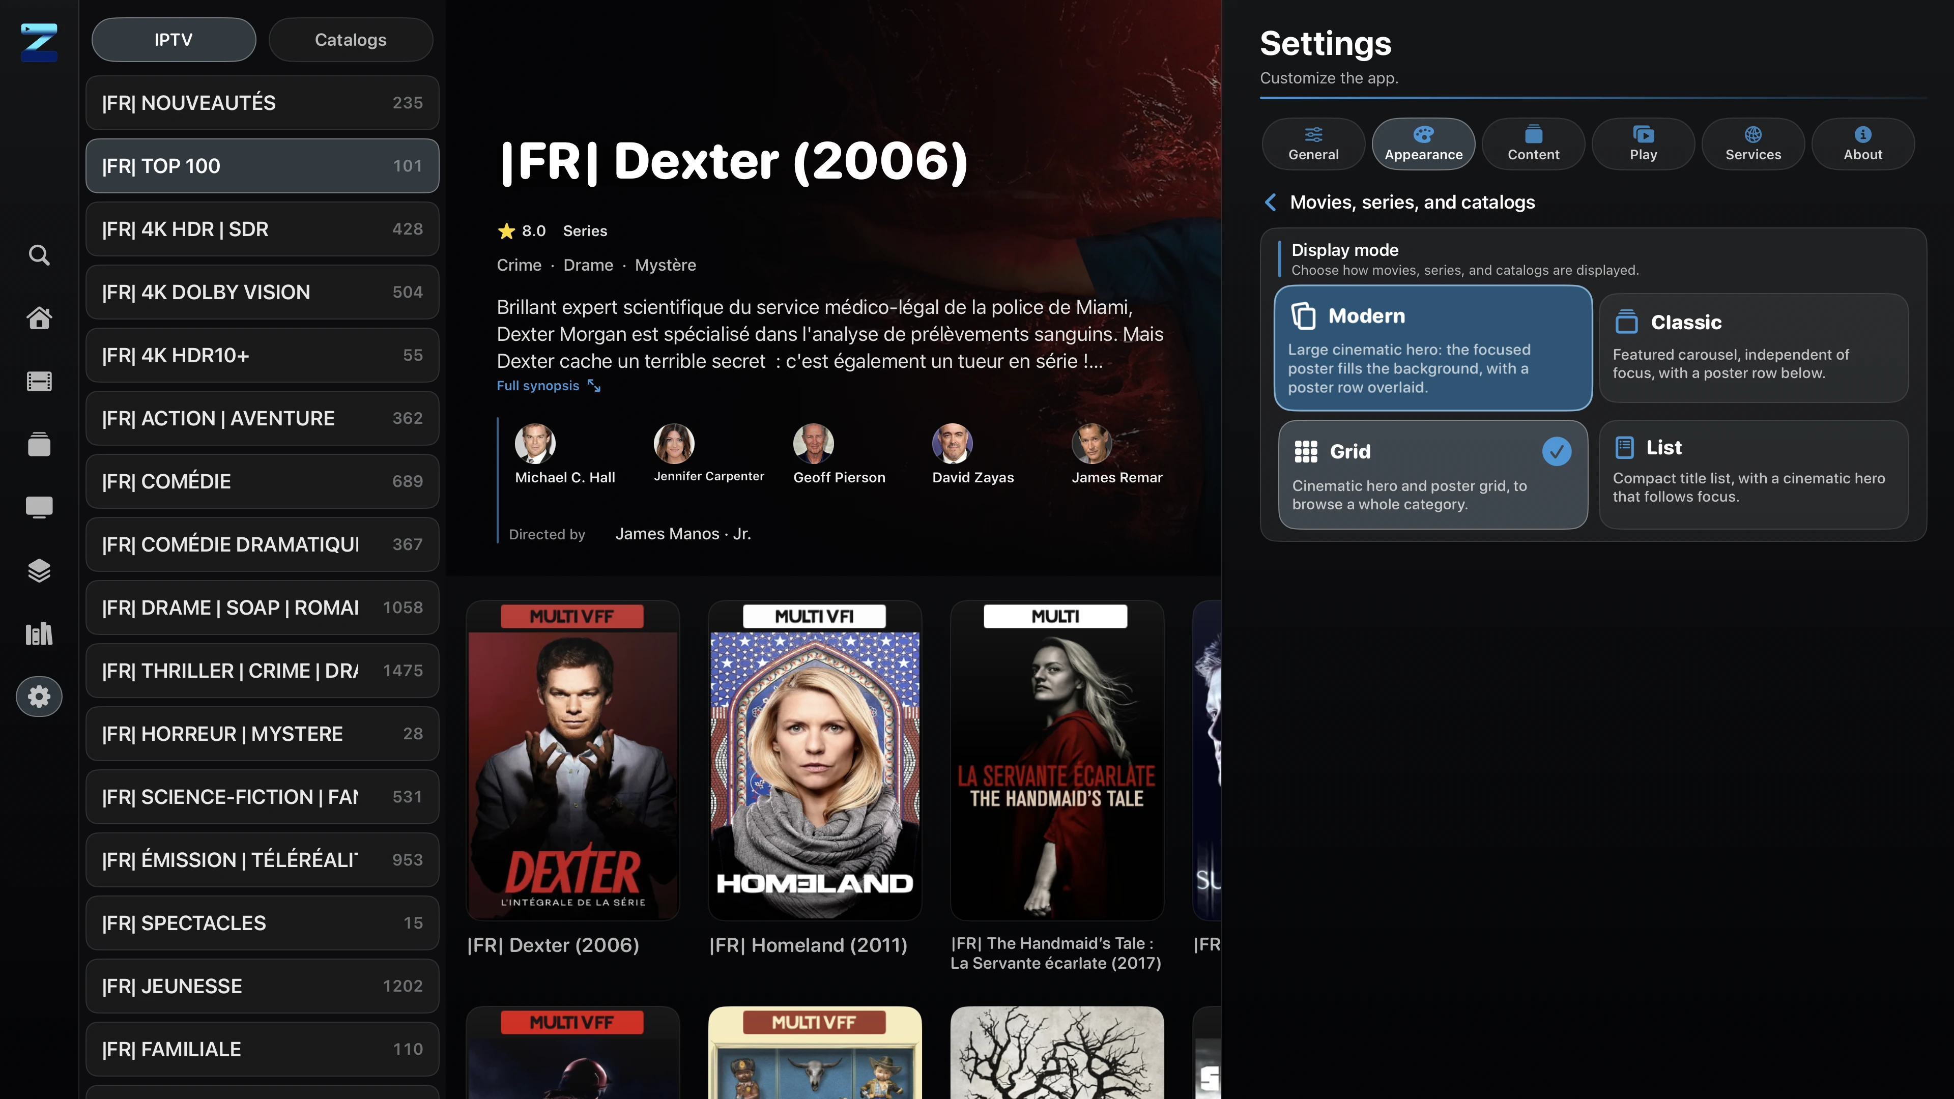Select the |FR| SPECTACLES category
Image resolution: width=1954 pixels, height=1099 pixels.
pos(263,923)
